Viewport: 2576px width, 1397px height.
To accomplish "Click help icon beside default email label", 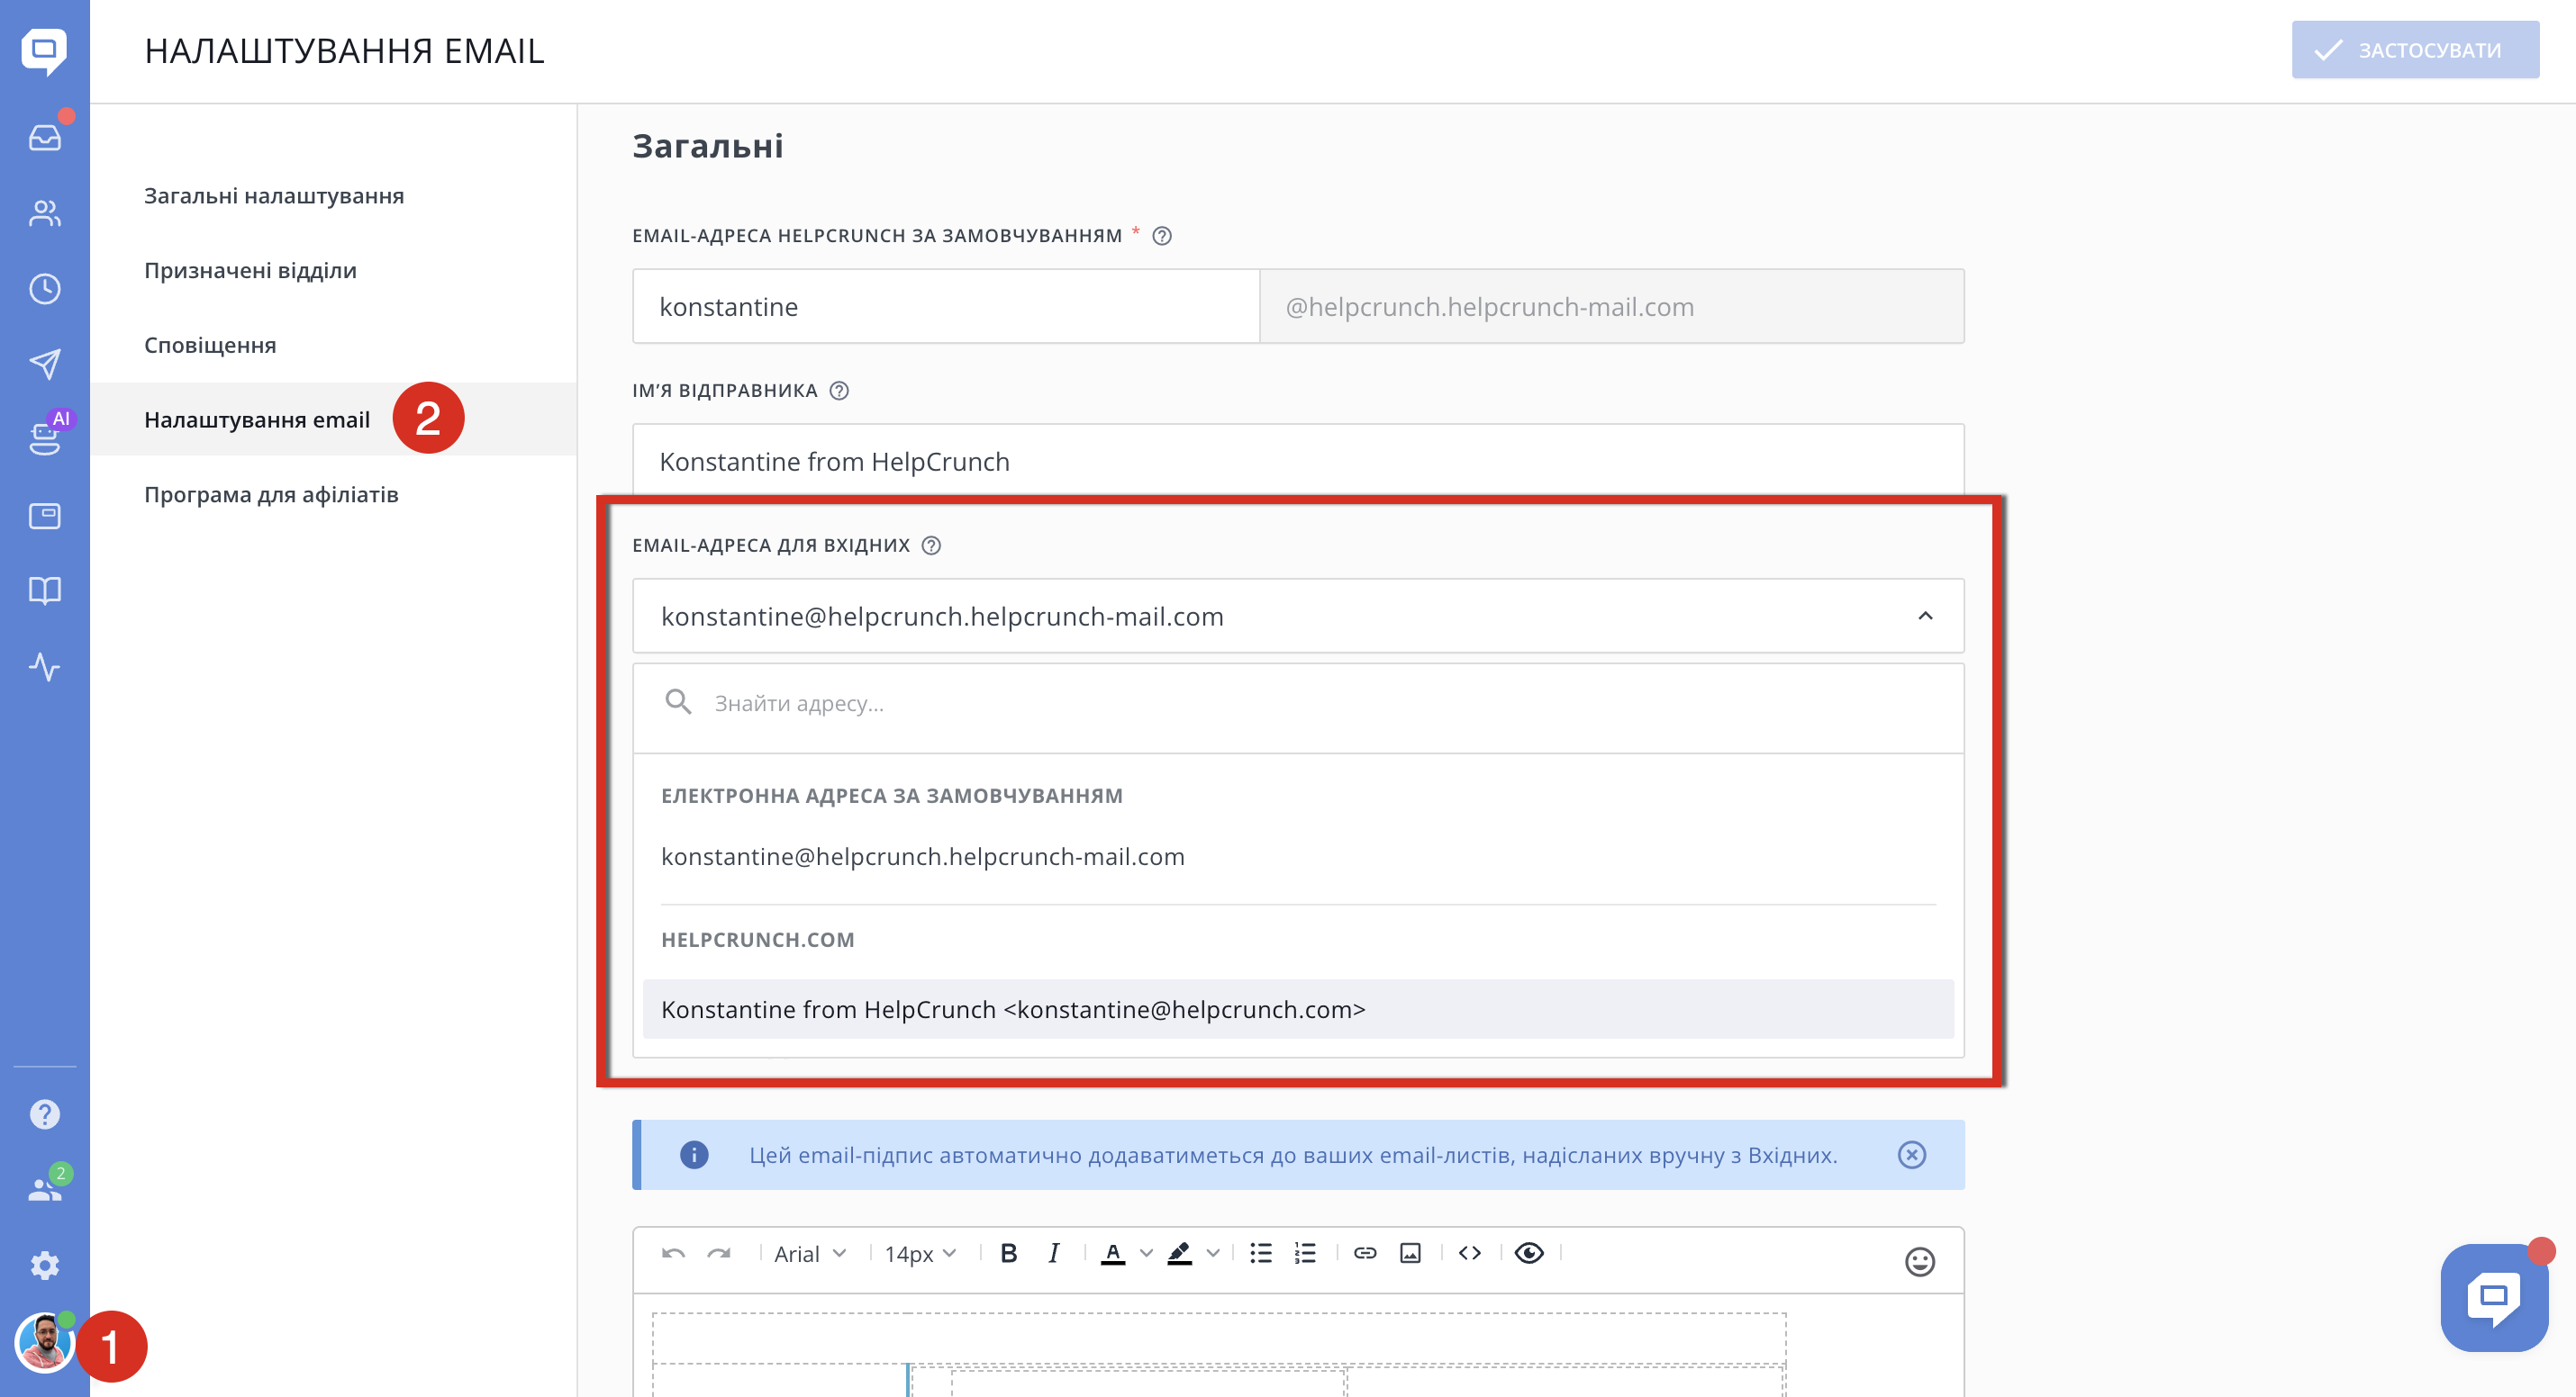I will 1162,236.
